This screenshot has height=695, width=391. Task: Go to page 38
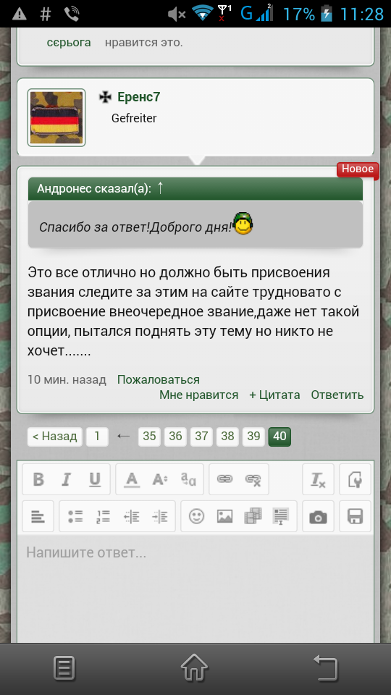(227, 437)
